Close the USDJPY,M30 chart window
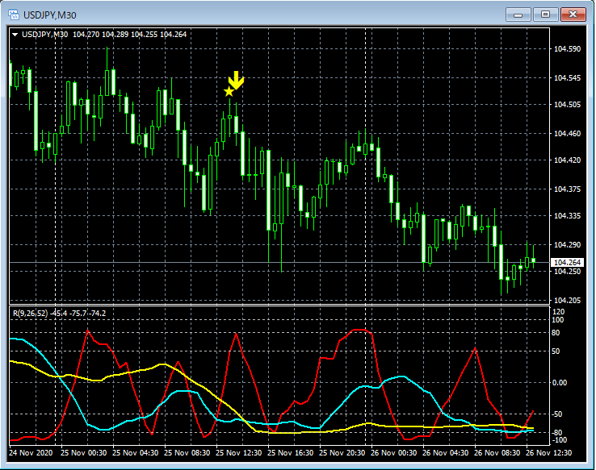The width and height of the screenshot is (596, 470). click(573, 15)
